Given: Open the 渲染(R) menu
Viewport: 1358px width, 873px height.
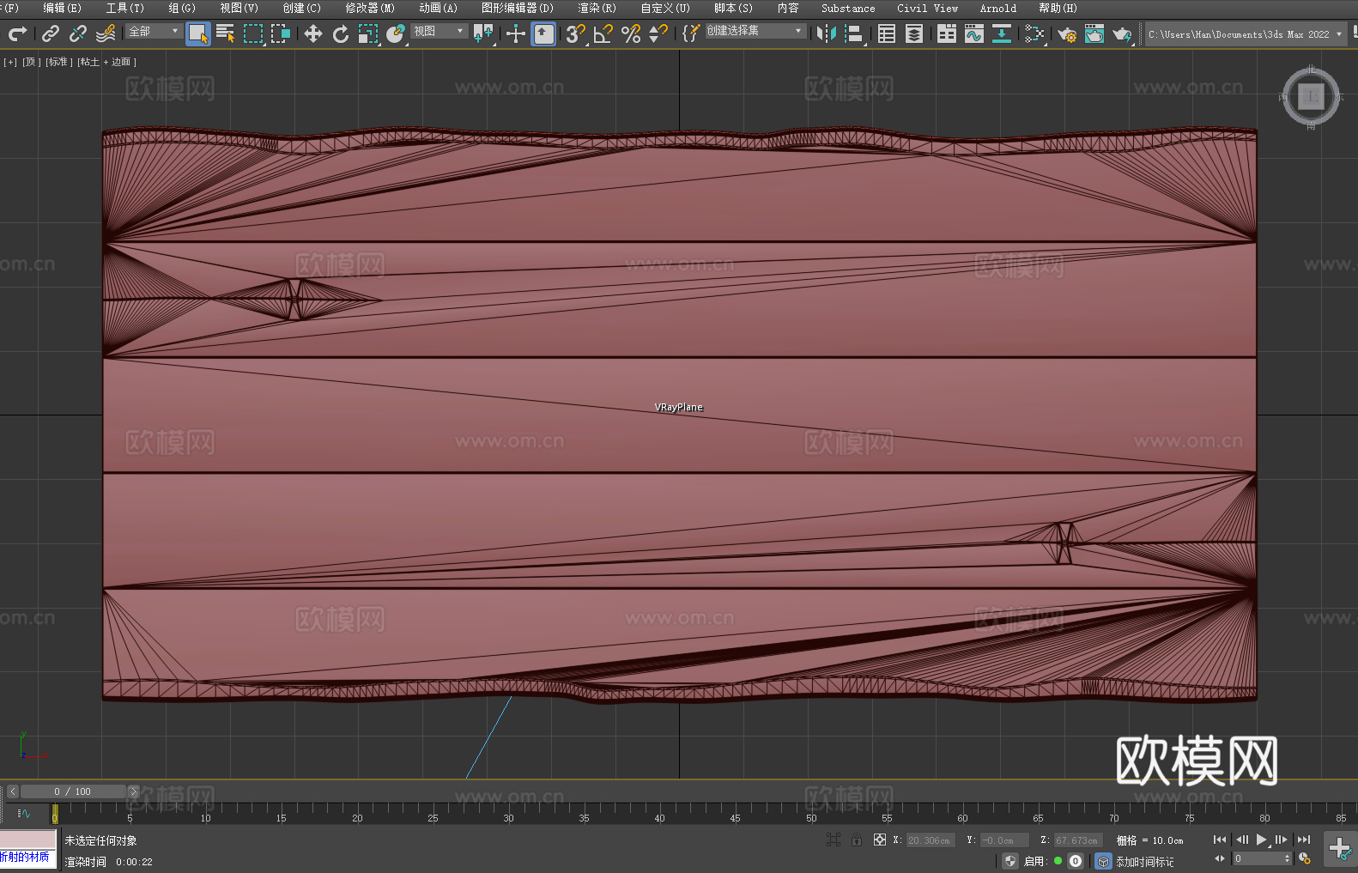Looking at the screenshot, I should (x=597, y=8).
